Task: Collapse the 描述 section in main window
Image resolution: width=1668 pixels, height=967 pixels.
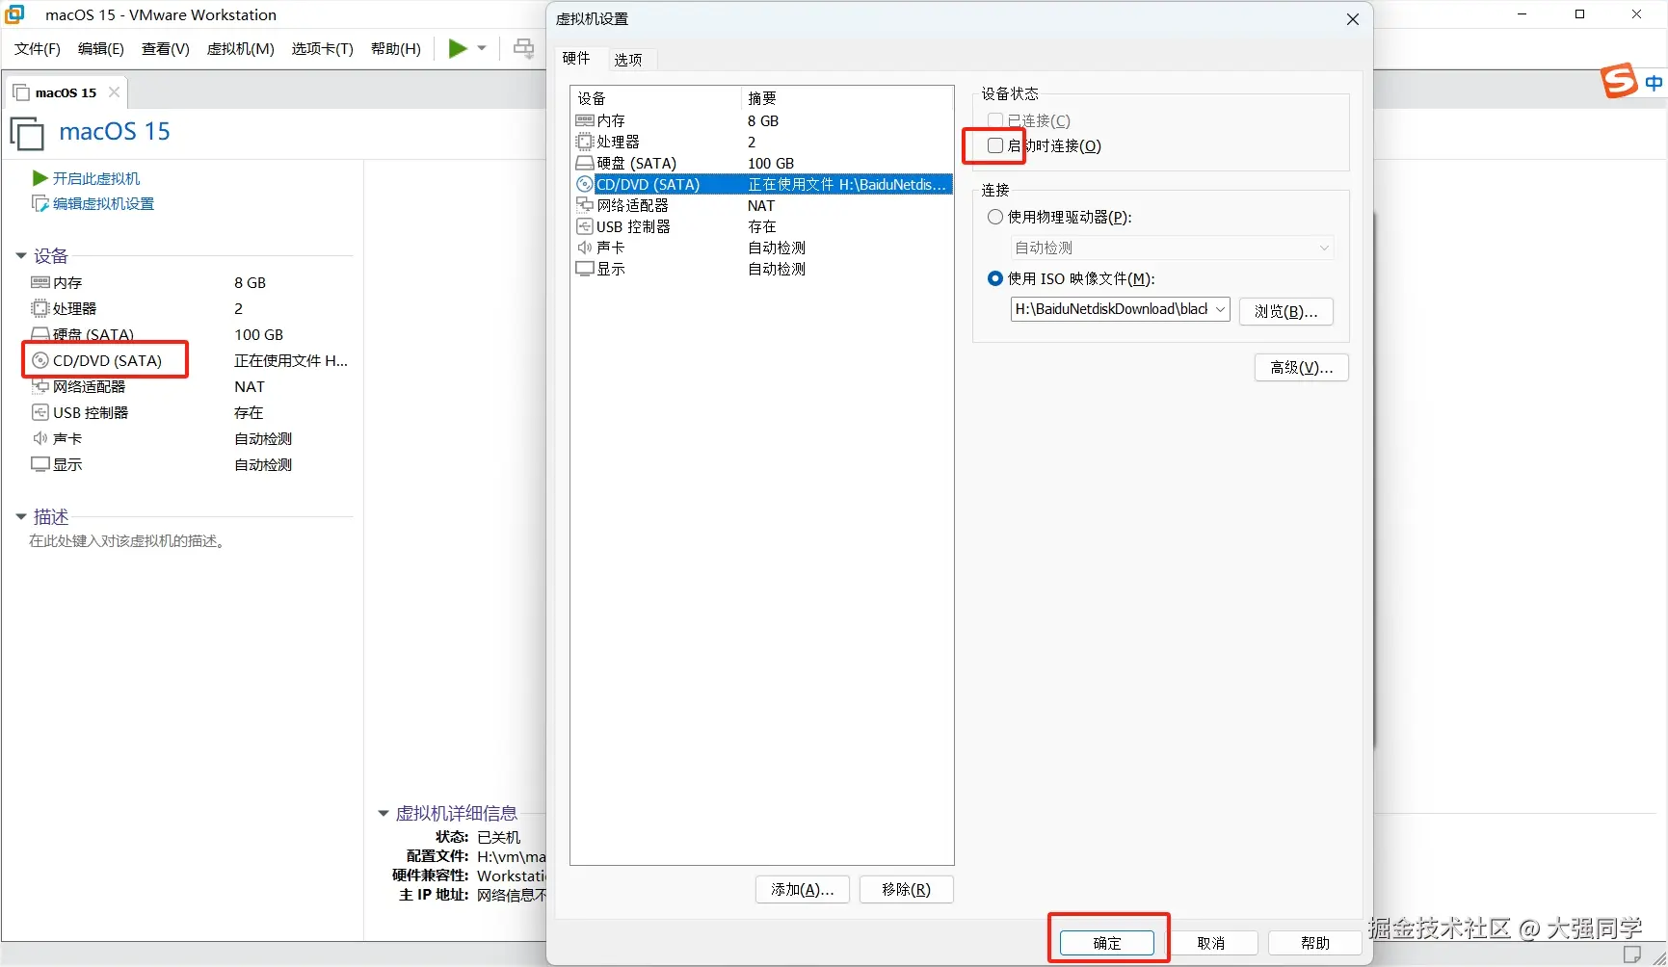Action: (x=21, y=517)
